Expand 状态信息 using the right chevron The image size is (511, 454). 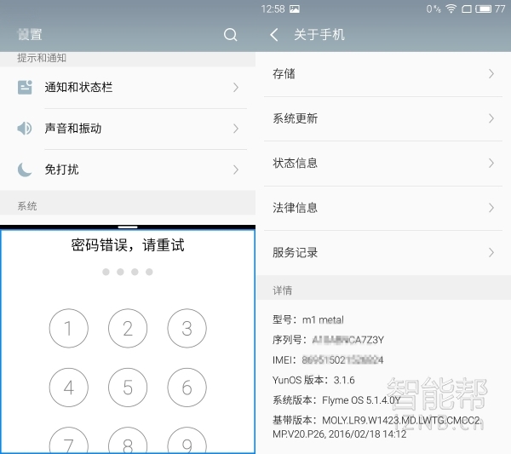click(x=491, y=163)
